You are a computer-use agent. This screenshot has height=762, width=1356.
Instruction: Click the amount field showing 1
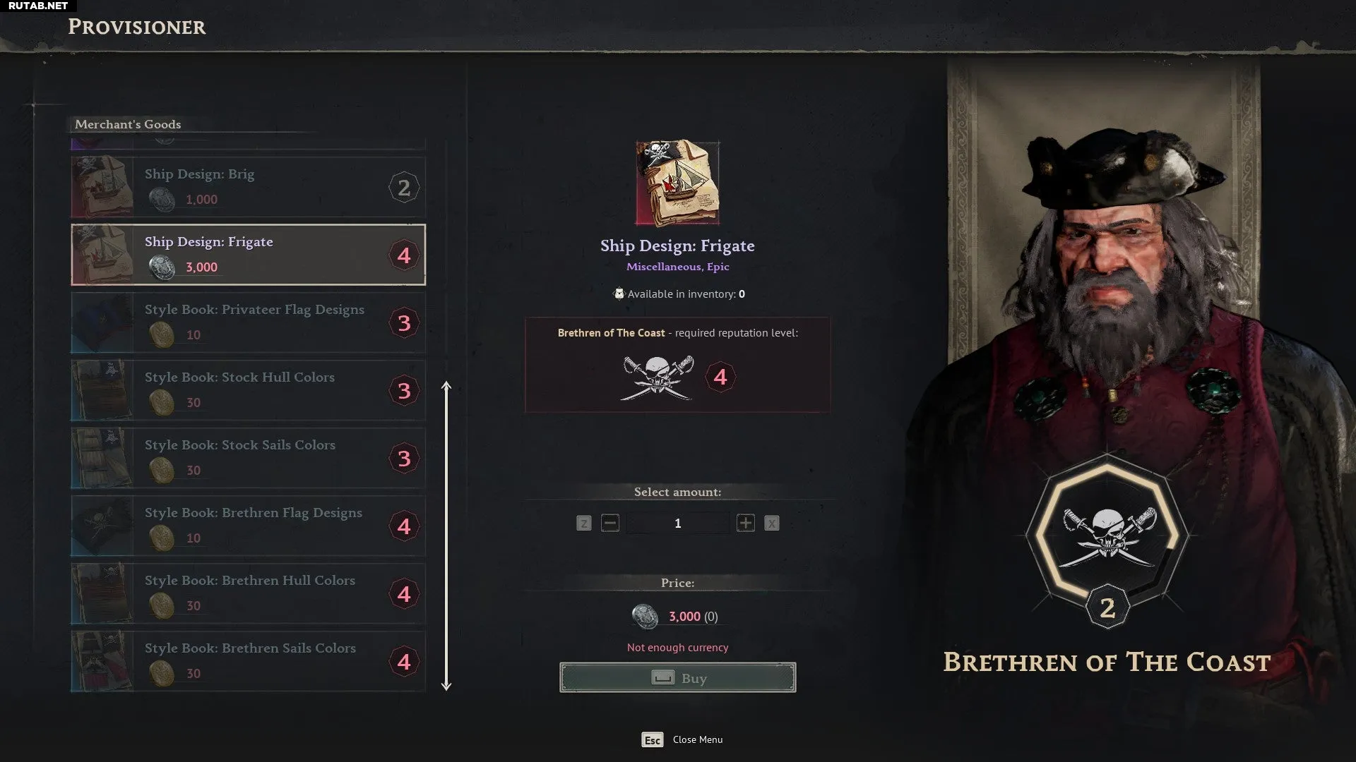pos(677,523)
